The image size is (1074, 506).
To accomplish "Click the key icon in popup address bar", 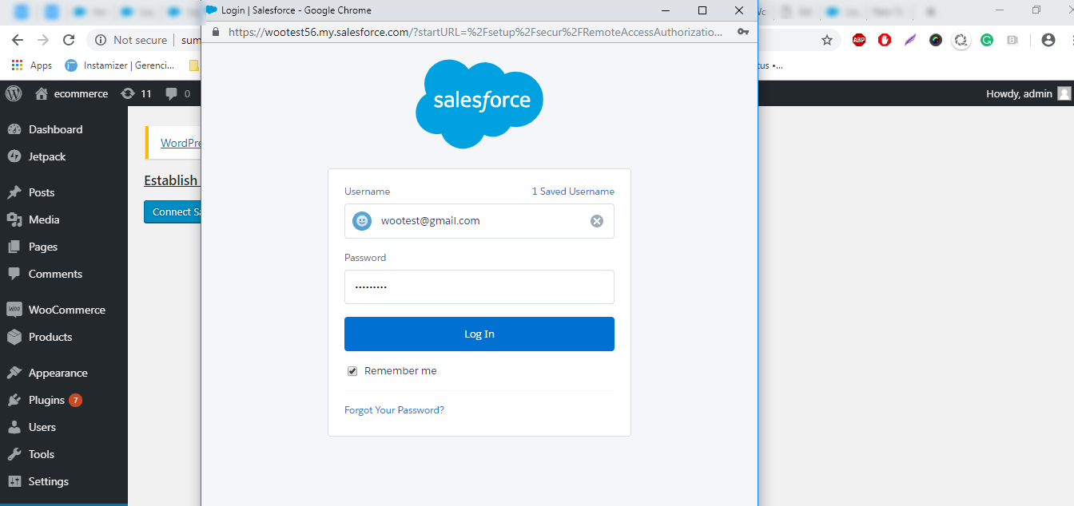I will click(743, 33).
